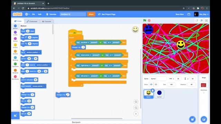Hide the sprite with crossed eye icon
The width and height of the screenshot is (221, 124).
click(156, 84)
